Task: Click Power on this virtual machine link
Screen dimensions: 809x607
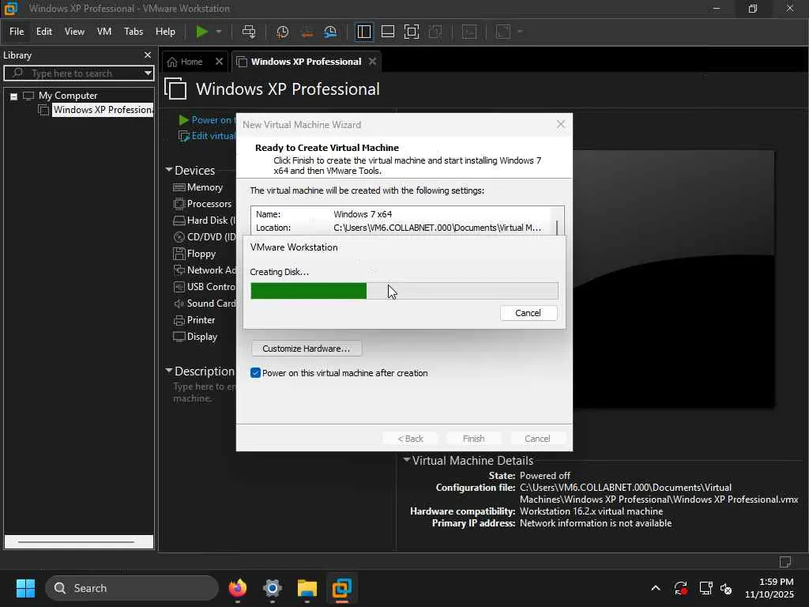Action: [x=207, y=120]
